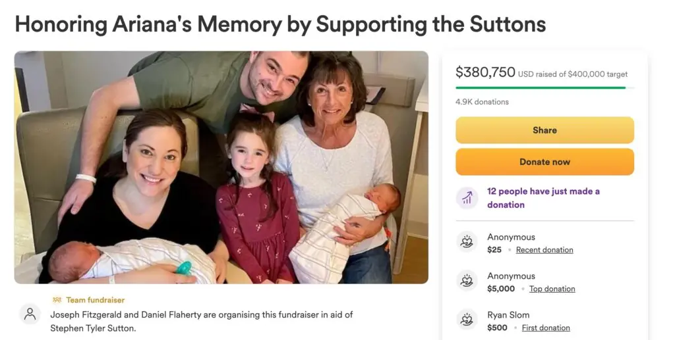Viewport: 675px width, 340px height.
Task: Click the Team fundraiser badge icon
Action: (x=57, y=300)
